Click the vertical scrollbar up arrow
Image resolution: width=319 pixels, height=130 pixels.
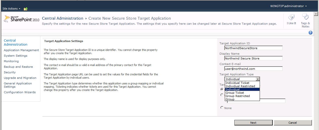coord(316,13)
